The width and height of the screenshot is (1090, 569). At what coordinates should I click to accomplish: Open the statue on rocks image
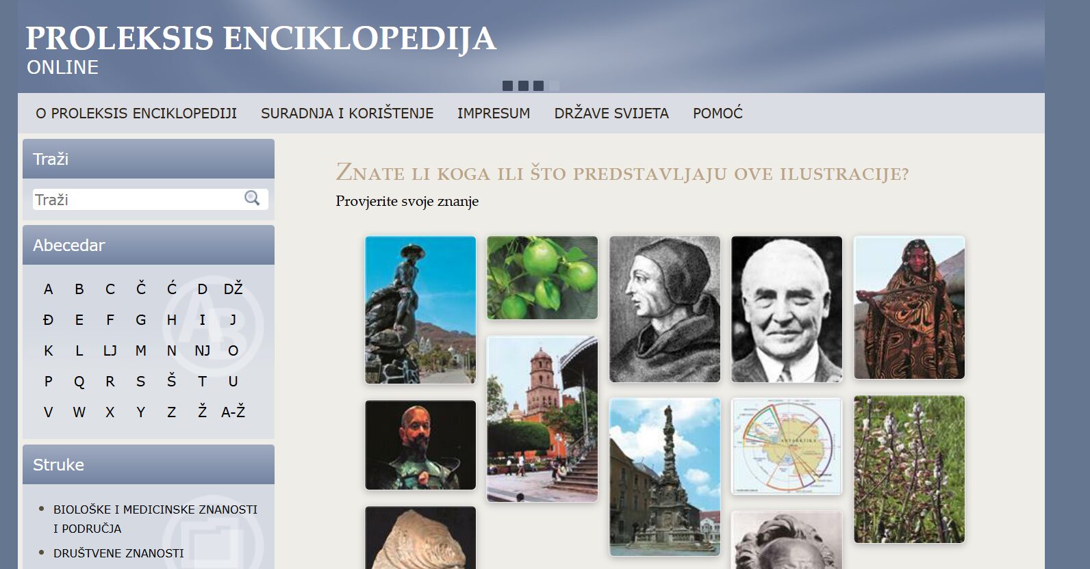tap(420, 310)
